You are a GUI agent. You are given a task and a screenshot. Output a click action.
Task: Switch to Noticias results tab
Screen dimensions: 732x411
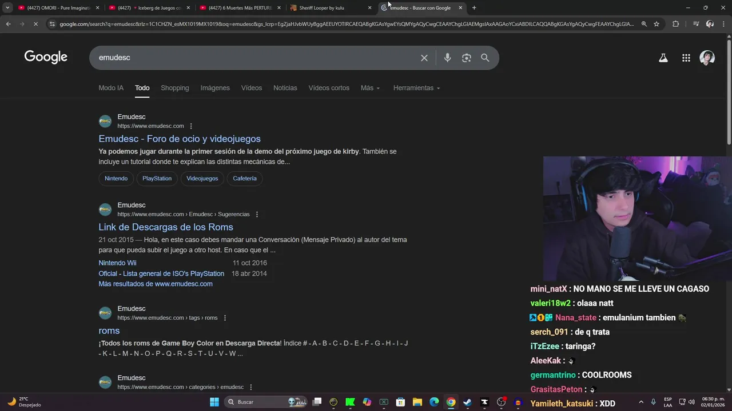tap(285, 88)
